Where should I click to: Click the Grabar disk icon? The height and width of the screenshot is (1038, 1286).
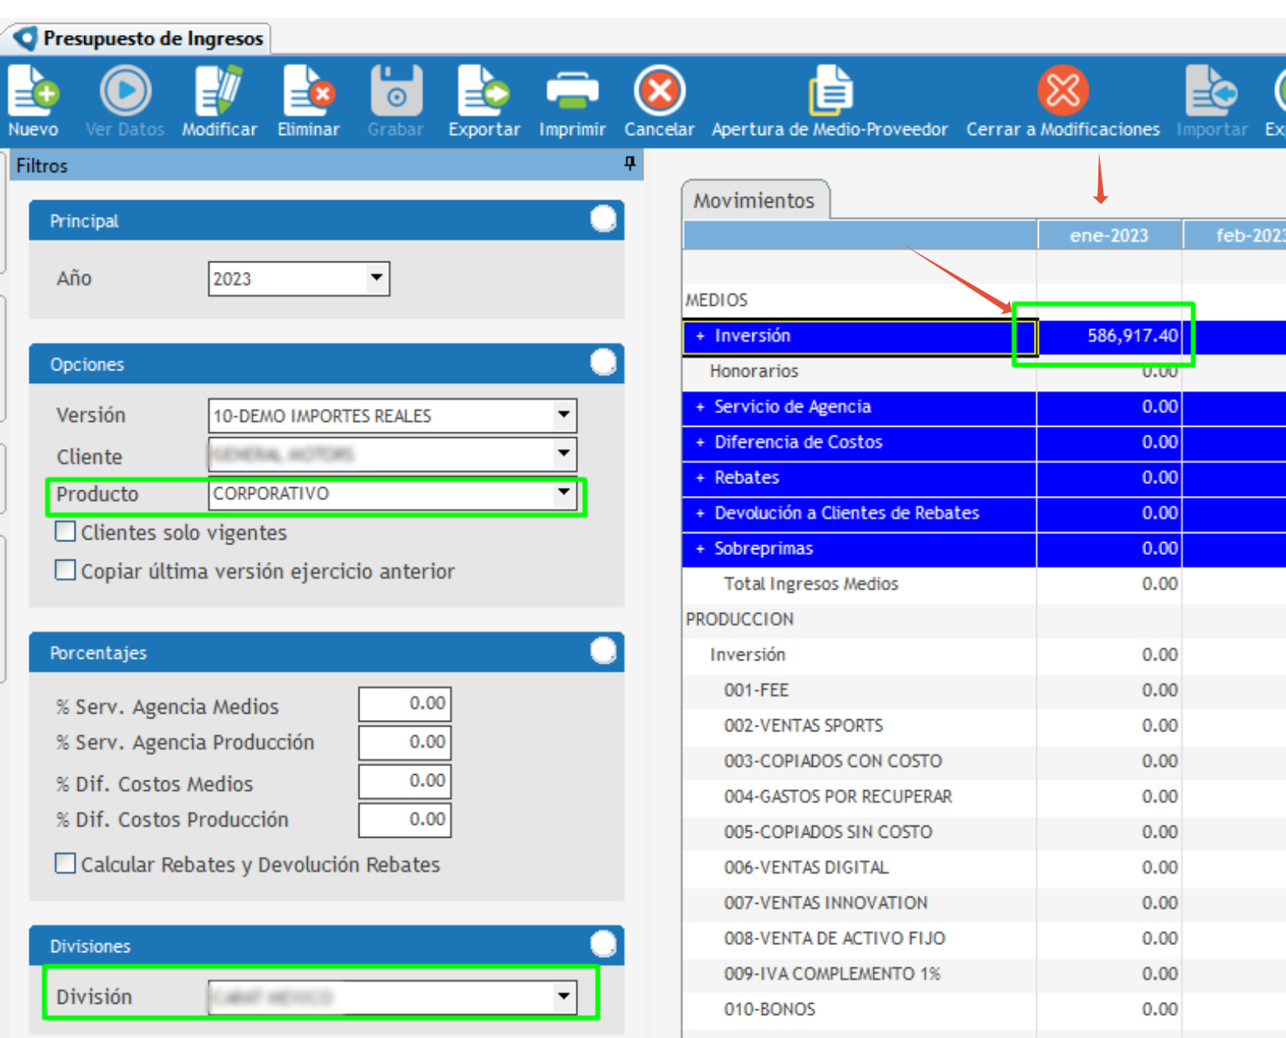[396, 91]
